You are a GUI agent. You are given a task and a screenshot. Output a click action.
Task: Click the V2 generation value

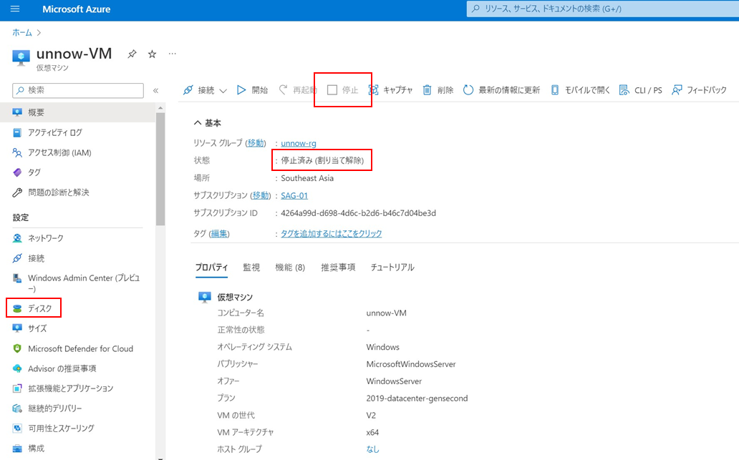371,415
